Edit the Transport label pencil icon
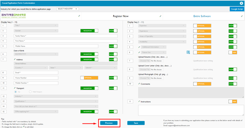245x128 pixels. coord(15,88)
